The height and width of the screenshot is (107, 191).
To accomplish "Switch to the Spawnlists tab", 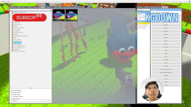I will coord(21,7).
